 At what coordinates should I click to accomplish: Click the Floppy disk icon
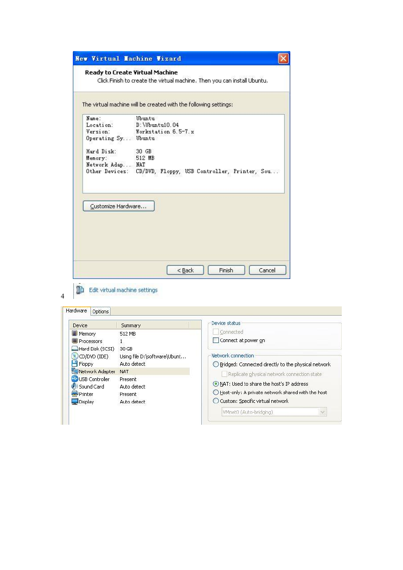[75, 364]
